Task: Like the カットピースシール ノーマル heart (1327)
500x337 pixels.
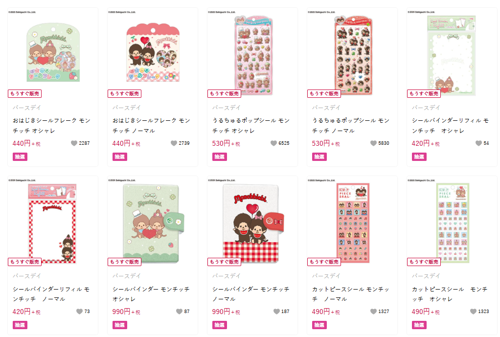Action: point(373,311)
